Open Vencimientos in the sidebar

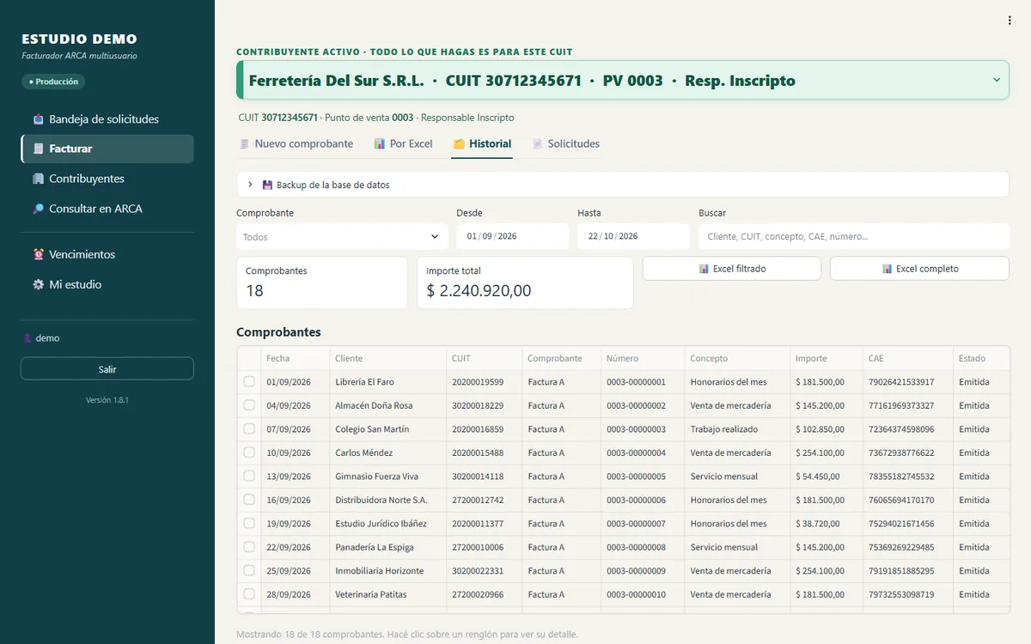[x=107, y=254]
